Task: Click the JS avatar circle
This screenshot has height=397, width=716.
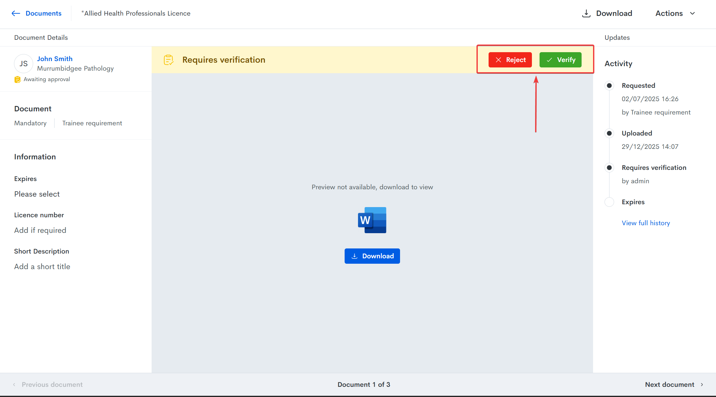Action: [x=23, y=64]
